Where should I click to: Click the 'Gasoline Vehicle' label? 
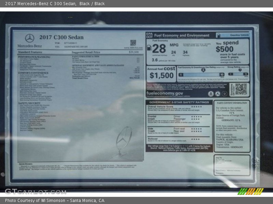[x=239, y=35]
